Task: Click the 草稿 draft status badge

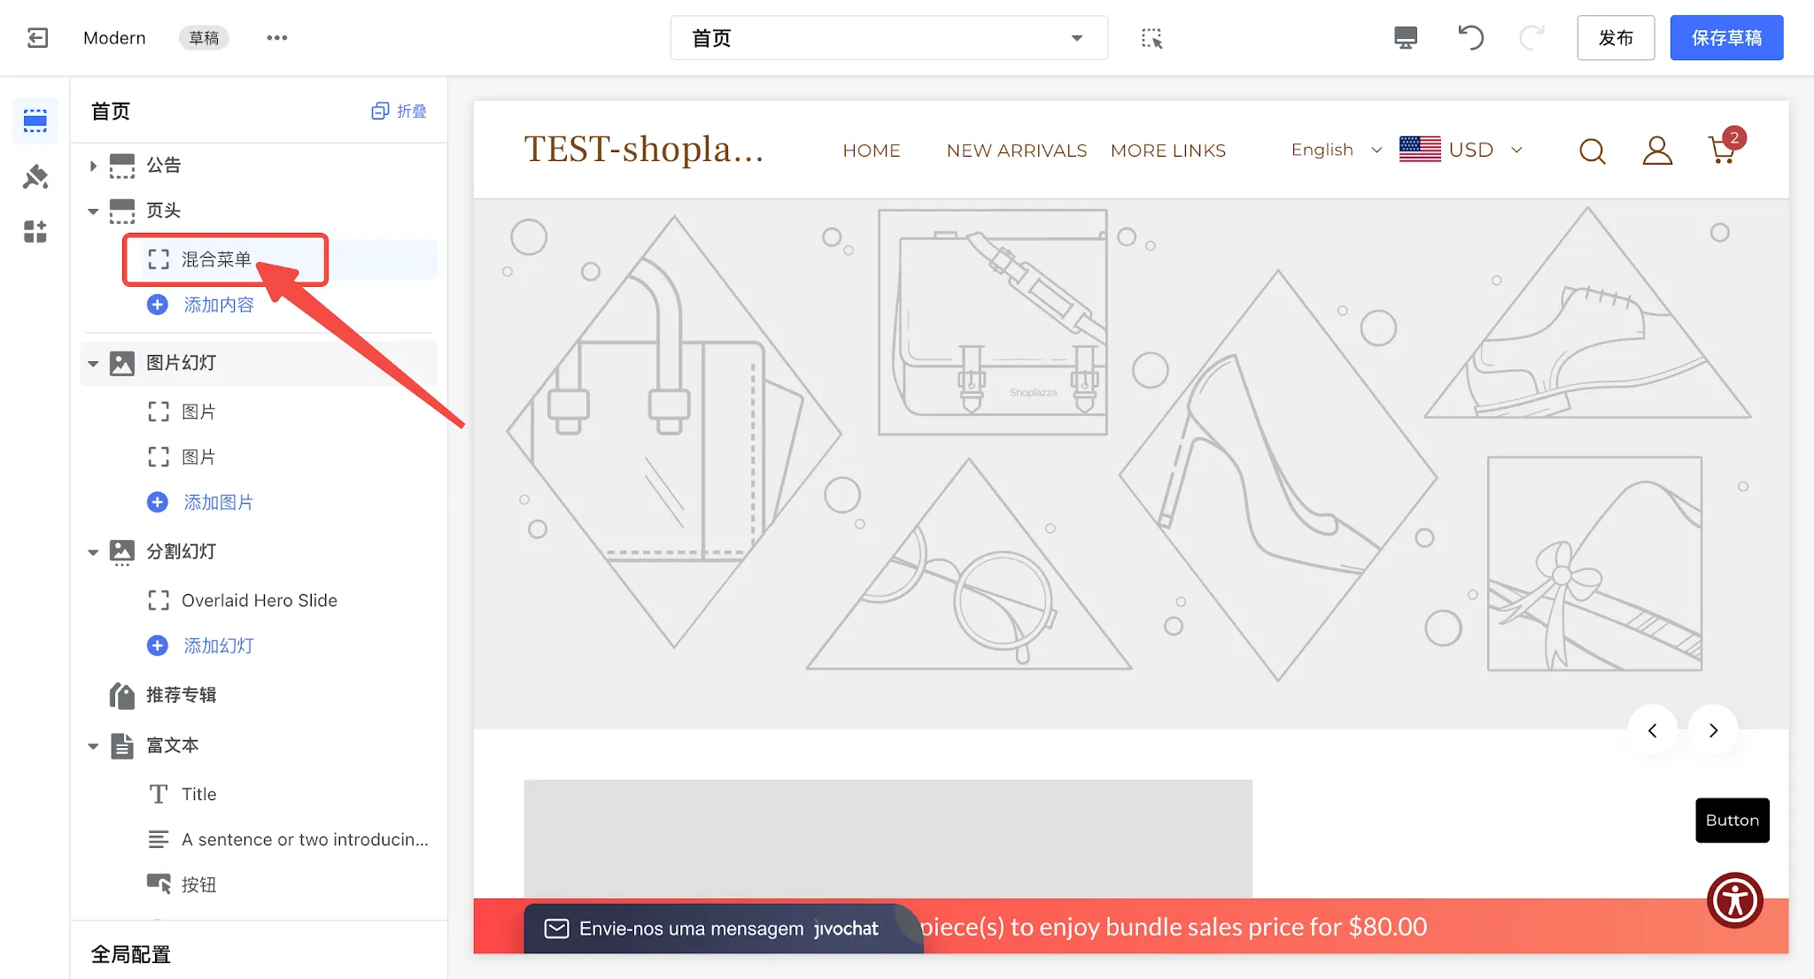Action: tap(204, 38)
